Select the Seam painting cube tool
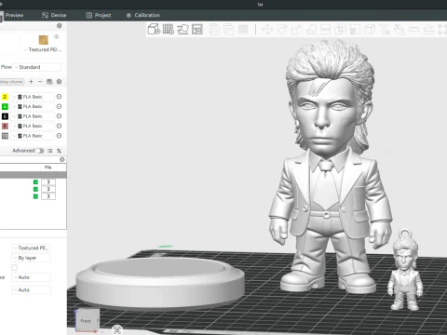447x335 pixels. coord(370,30)
